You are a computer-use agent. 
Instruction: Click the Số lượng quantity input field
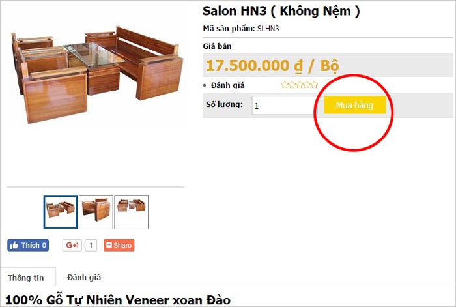(x=285, y=106)
